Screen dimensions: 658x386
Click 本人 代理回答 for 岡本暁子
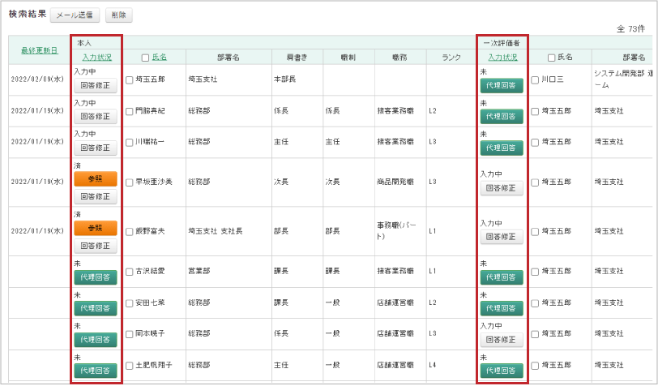[x=96, y=340]
